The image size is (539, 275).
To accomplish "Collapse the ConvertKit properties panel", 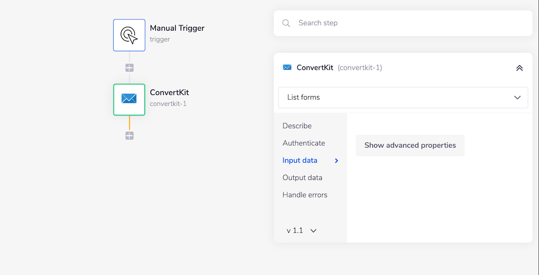I will pos(519,68).
